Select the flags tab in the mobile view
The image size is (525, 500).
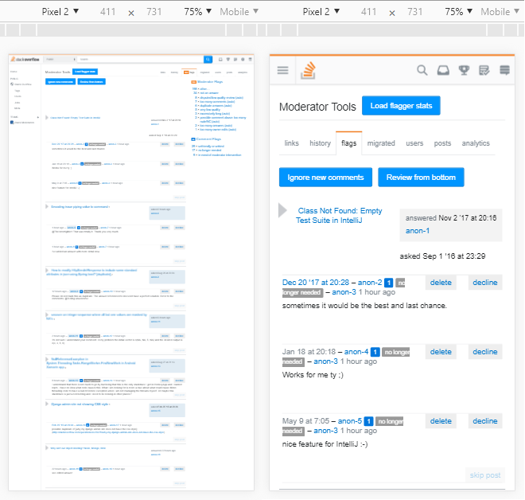tap(349, 143)
